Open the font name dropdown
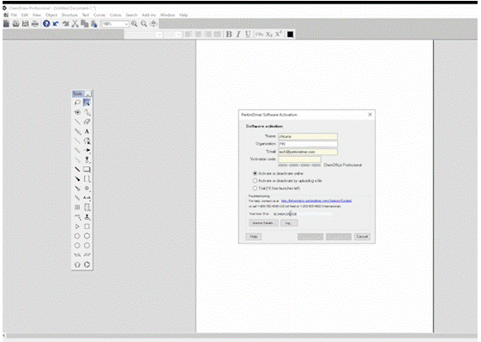 click(159, 34)
